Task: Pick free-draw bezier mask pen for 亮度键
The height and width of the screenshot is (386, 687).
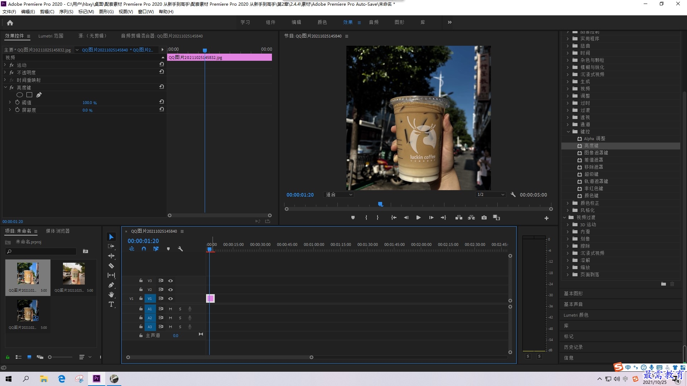Action: click(x=39, y=95)
